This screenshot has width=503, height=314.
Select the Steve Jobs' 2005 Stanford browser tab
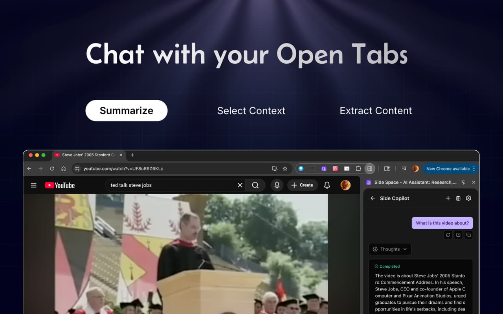(x=88, y=155)
